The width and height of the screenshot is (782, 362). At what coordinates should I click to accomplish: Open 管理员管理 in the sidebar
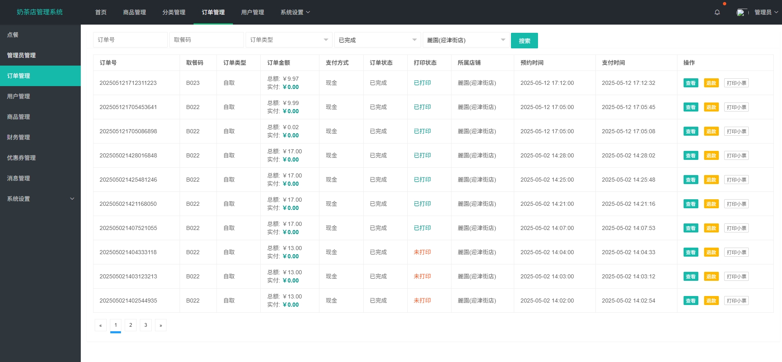pos(40,55)
